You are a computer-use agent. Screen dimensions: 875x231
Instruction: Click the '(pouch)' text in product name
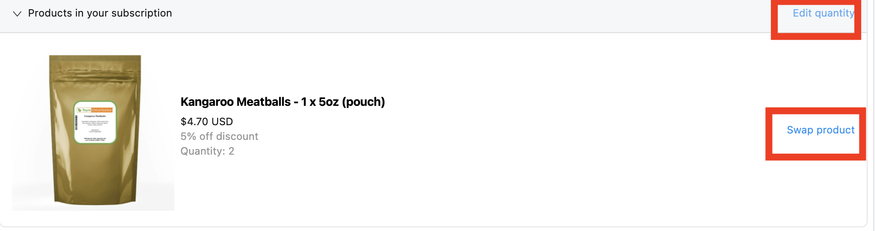coord(363,102)
